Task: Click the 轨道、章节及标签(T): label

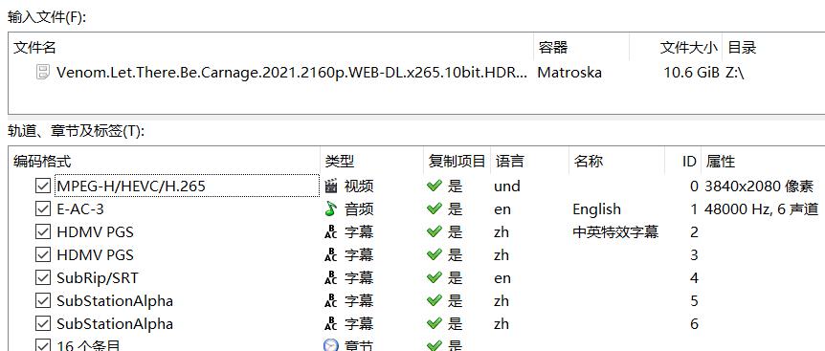Action: (x=76, y=131)
